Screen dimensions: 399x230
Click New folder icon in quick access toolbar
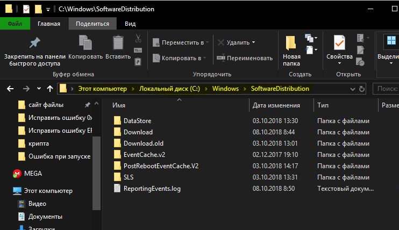[x=38, y=9]
